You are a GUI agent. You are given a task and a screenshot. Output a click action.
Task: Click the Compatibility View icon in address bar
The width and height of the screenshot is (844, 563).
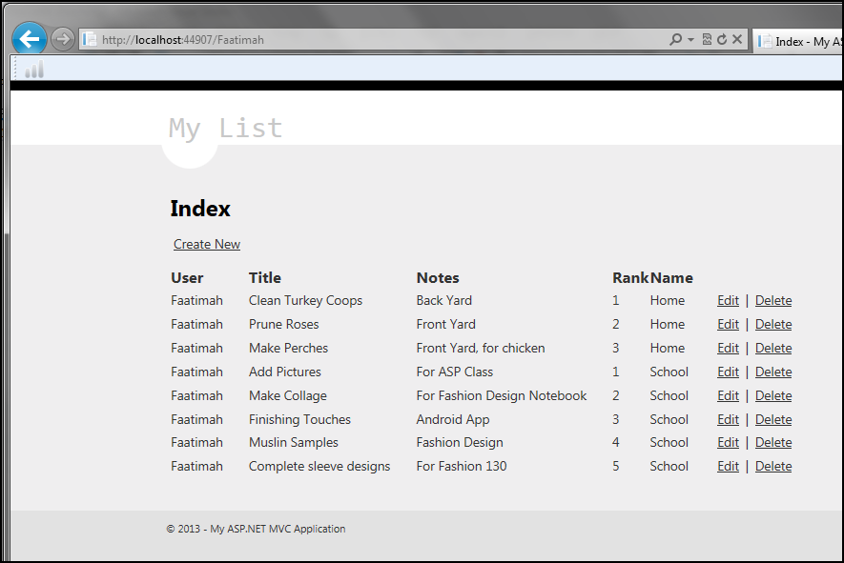click(707, 40)
